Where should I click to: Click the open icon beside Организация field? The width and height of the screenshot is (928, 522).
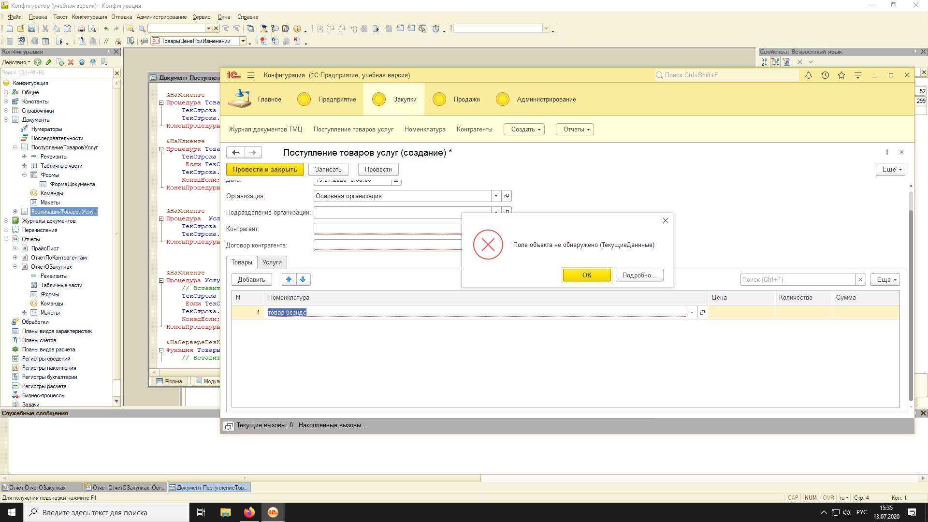coord(507,196)
